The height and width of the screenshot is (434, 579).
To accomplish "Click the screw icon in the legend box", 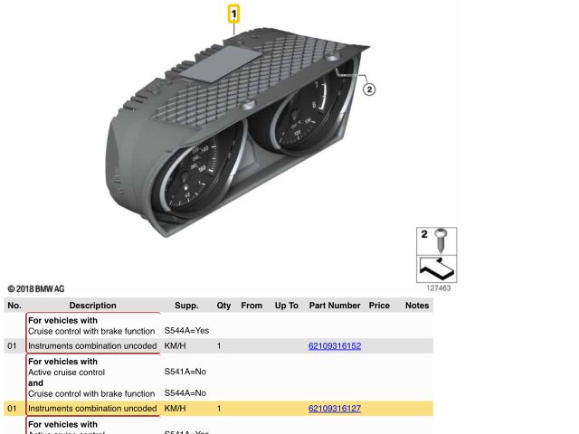I will click(x=441, y=241).
